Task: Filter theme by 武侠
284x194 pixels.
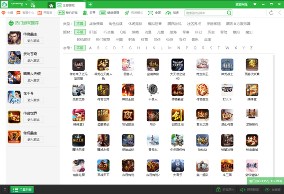Action: point(157,40)
